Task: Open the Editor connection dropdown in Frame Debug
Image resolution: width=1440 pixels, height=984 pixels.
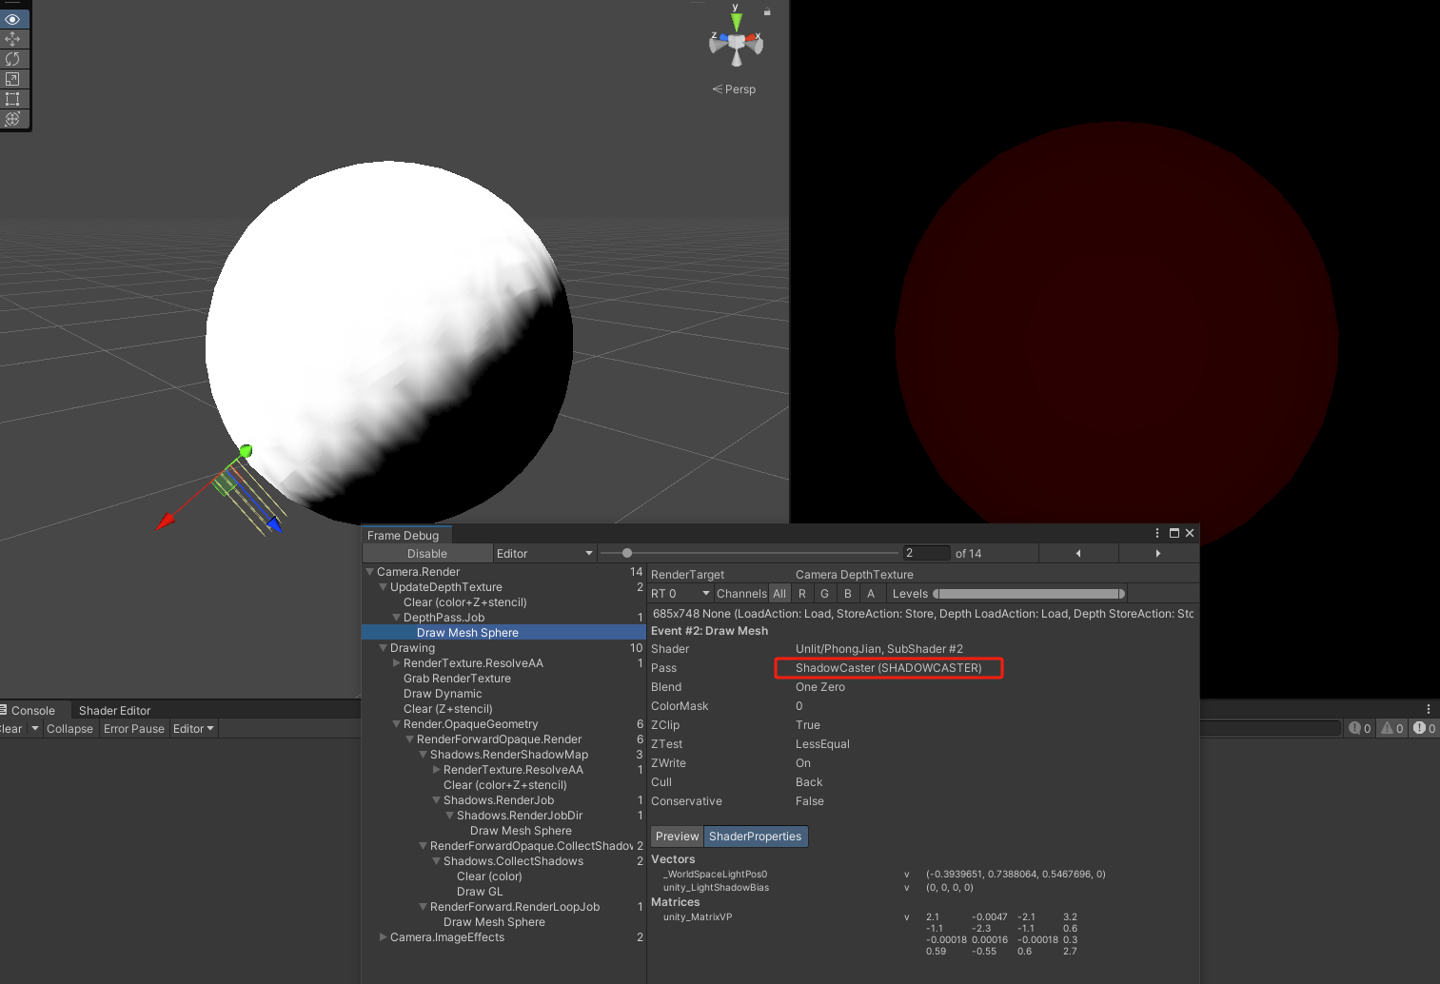Action: [545, 554]
